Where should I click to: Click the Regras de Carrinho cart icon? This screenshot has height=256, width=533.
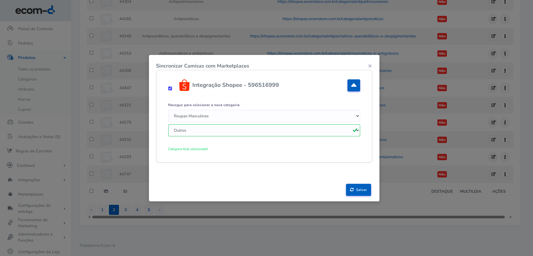tap(10, 151)
